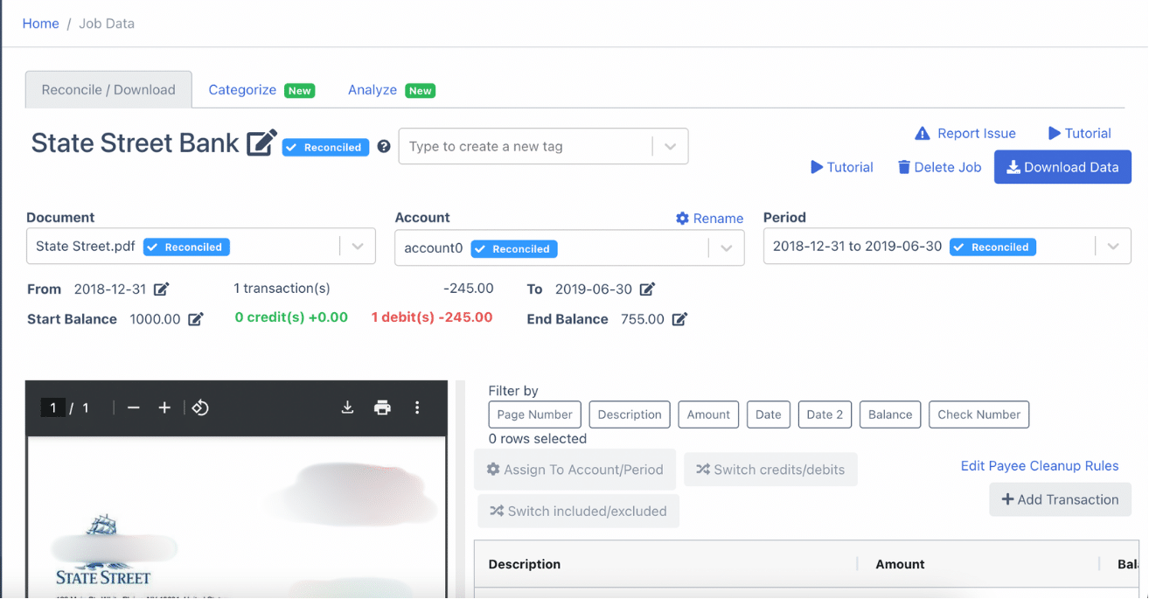Viewport: 1149px width, 599px height.
Task: Click the Download Data button
Action: [1062, 167]
